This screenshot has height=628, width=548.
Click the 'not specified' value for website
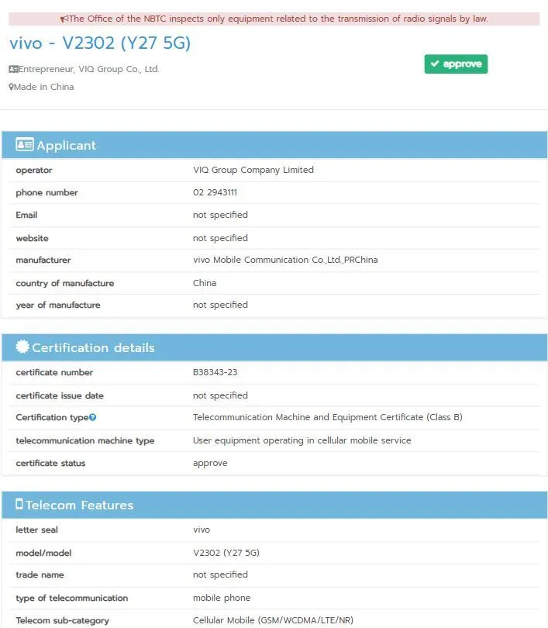pos(220,238)
